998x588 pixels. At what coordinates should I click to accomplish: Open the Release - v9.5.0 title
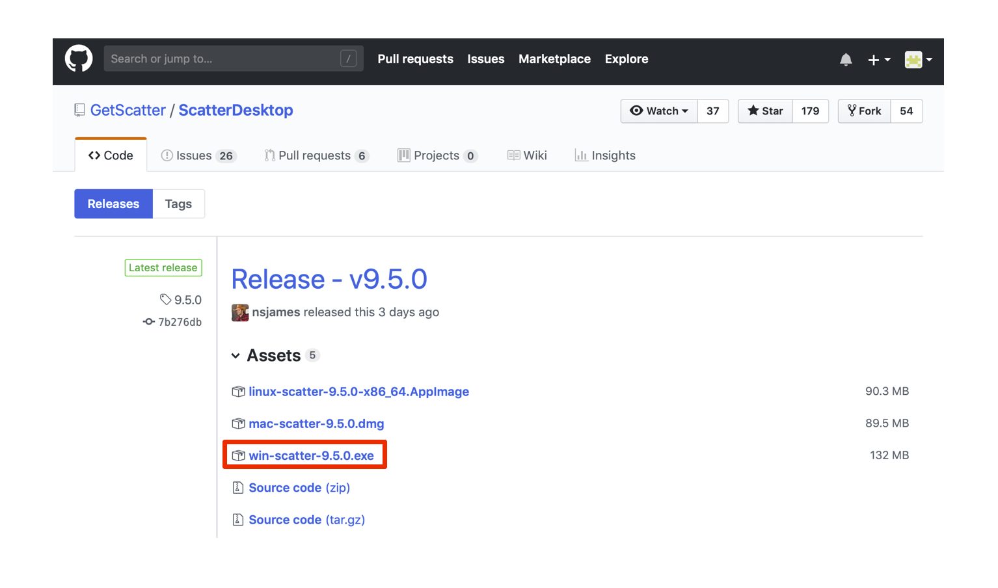[329, 279]
